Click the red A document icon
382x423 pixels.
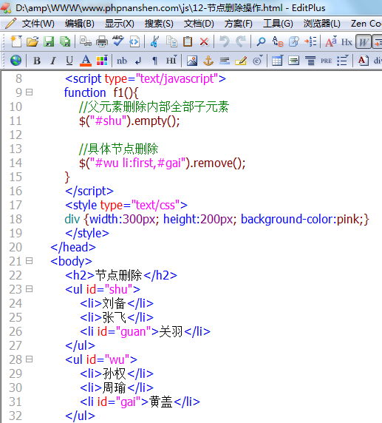coord(363,61)
